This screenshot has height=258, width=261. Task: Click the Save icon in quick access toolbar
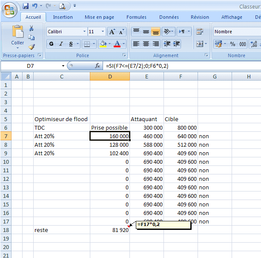pos(26,6)
